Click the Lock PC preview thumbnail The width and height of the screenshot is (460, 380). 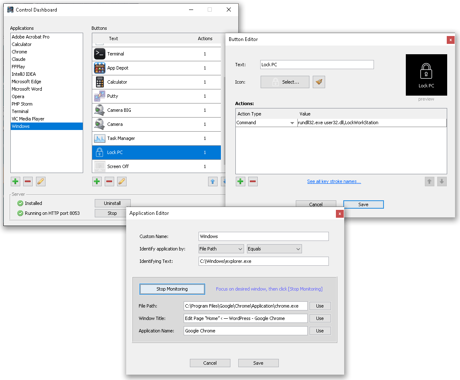(x=426, y=75)
